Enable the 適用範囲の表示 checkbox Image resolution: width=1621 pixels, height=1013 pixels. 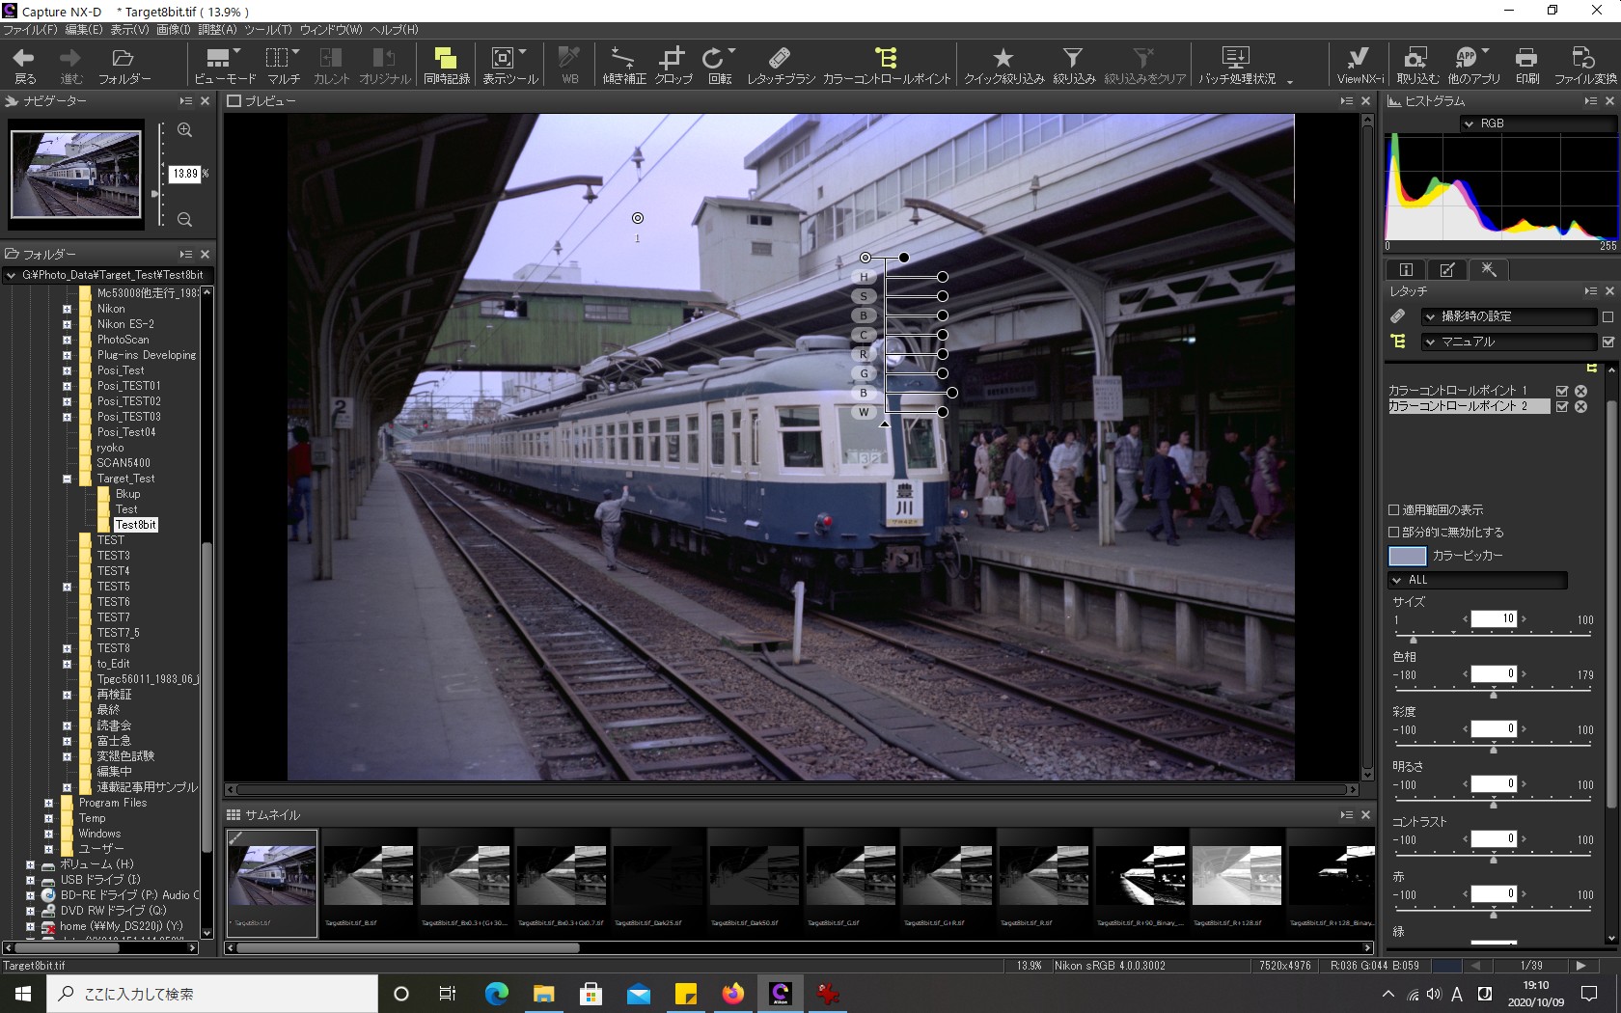1393,509
